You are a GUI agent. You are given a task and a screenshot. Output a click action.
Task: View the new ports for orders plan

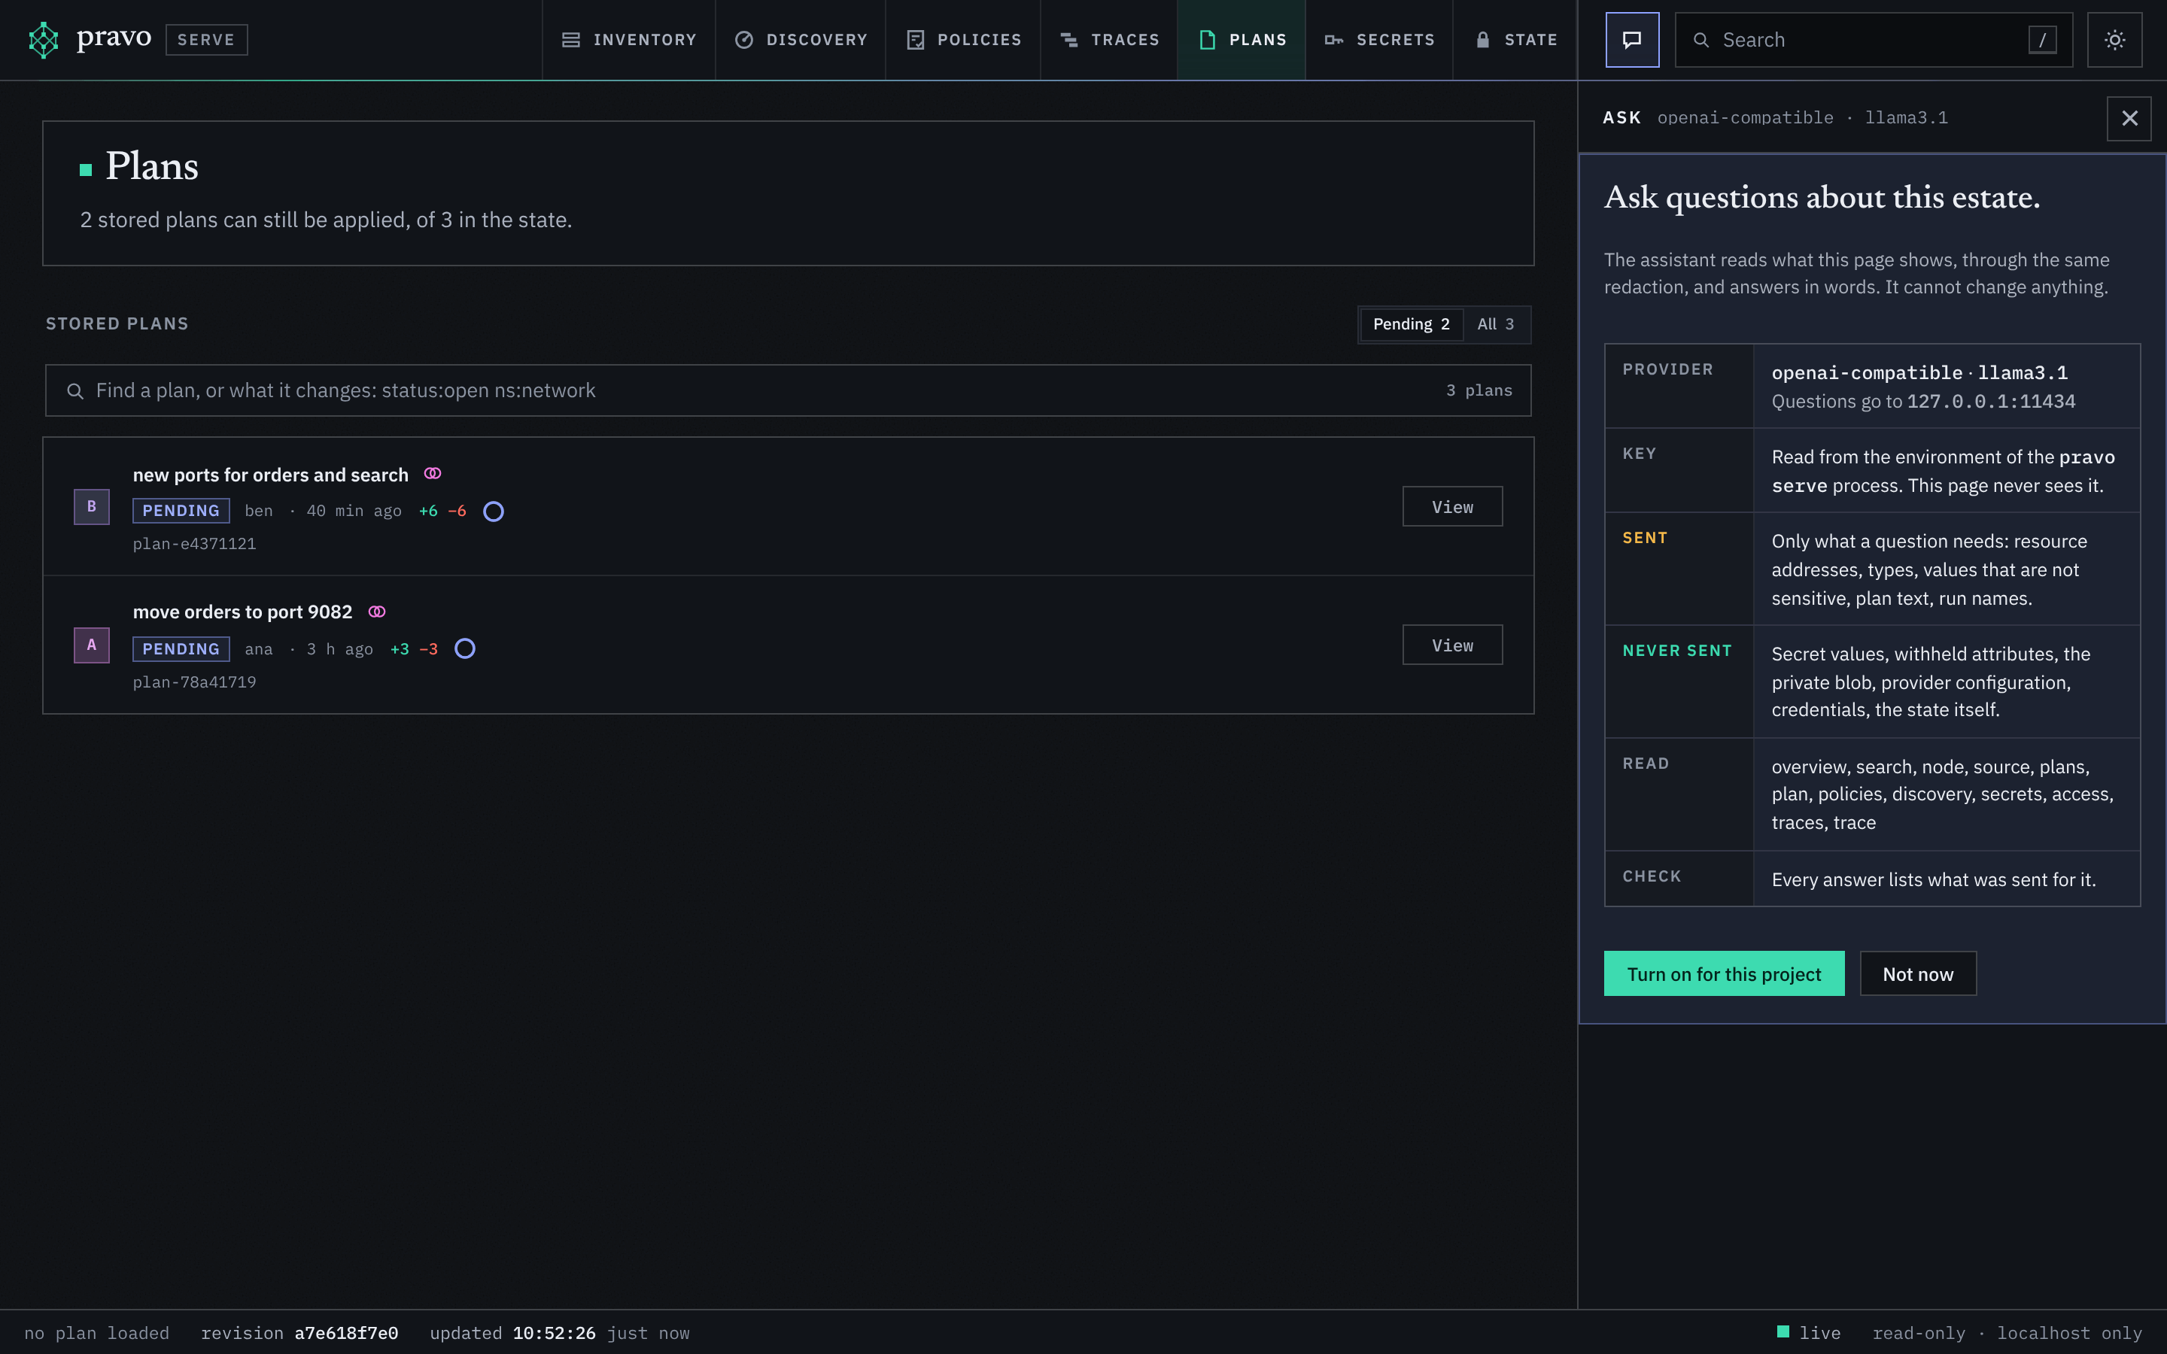tap(1452, 507)
